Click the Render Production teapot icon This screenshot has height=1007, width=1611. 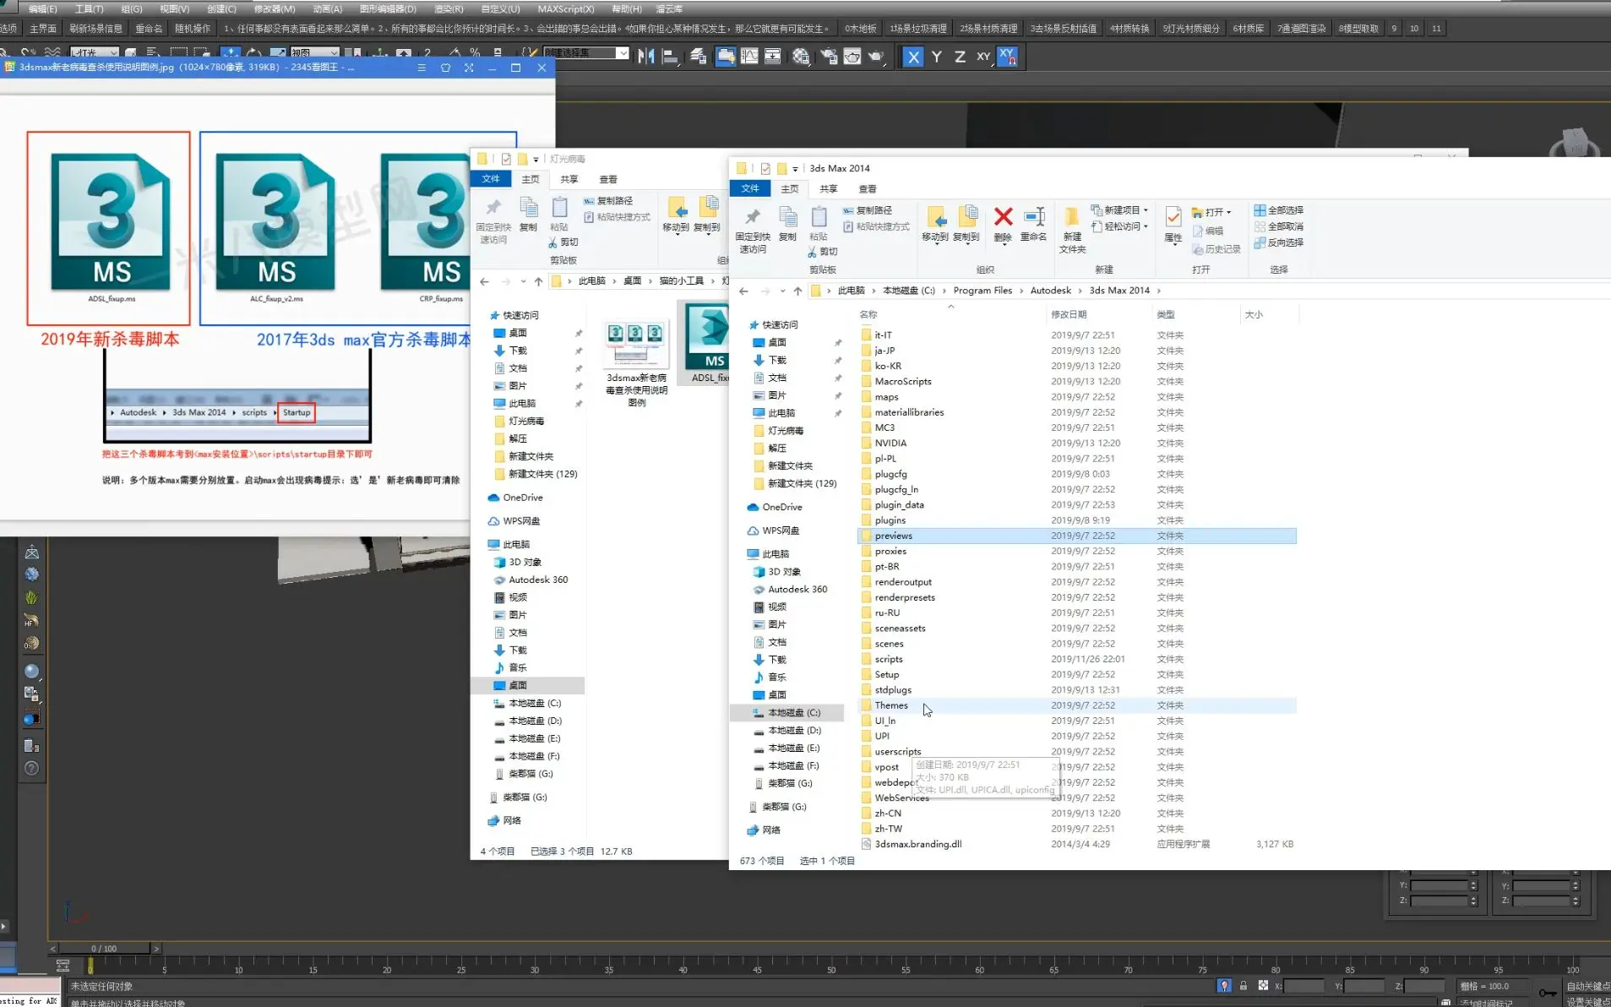tap(877, 57)
